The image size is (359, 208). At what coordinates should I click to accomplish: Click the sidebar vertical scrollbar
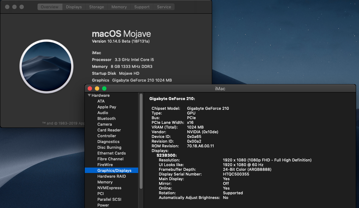tap(141, 141)
